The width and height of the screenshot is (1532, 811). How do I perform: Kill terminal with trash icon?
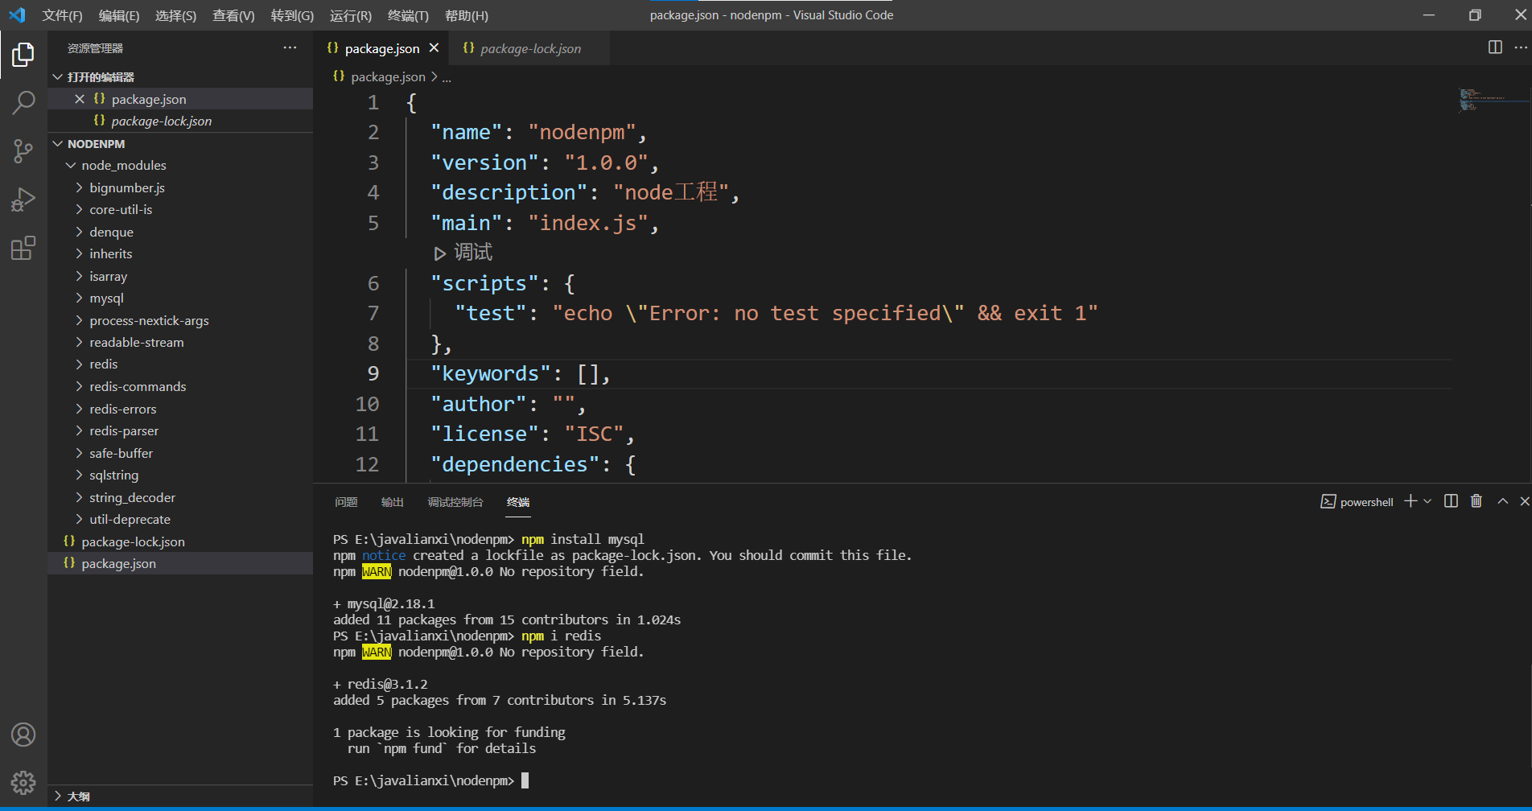(x=1476, y=501)
